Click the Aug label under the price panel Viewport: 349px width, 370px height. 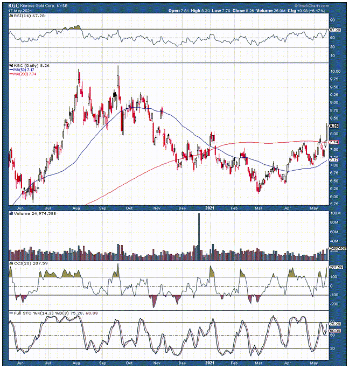[76, 208]
